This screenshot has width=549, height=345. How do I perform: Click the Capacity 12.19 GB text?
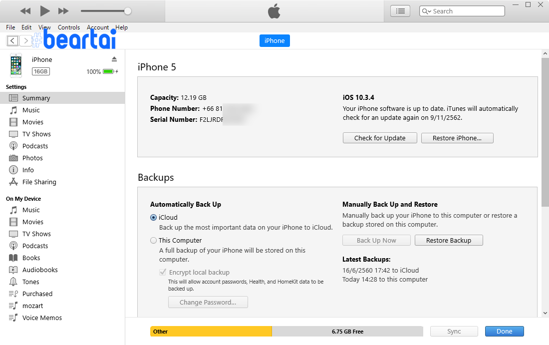click(x=178, y=97)
